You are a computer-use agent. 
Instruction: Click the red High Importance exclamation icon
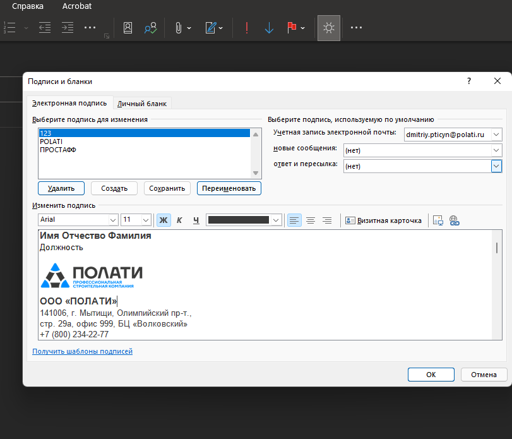pyautogui.click(x=246, y=28)
